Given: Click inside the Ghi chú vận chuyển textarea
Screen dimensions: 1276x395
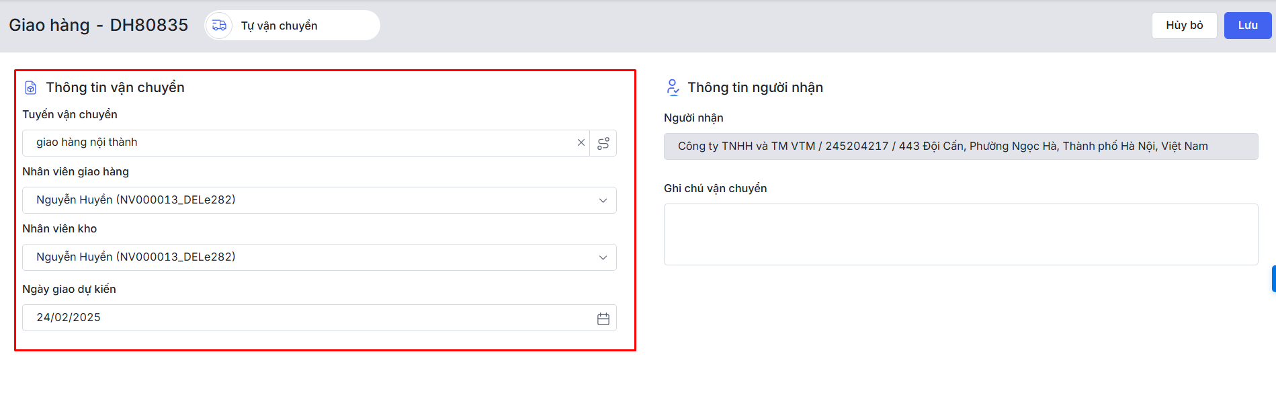Looking at the screenshot, I should click(960, 234).
